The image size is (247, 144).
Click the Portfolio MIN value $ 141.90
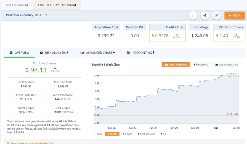pyautogui.click(x=26, y=86)
